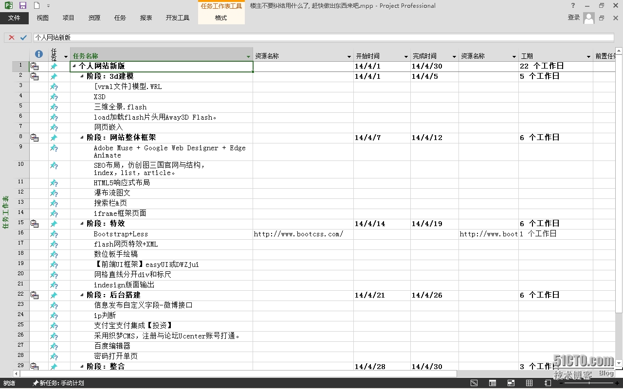Open Customize Quick Access Toolbar dropdown
The height and width of the screenshot is (389, 623).
49,6
